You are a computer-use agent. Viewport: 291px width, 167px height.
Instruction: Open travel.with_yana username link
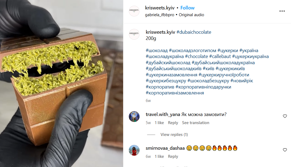click(x=163, y=114)
